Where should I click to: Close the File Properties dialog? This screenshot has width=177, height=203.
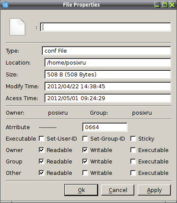[x=172, y=5]
